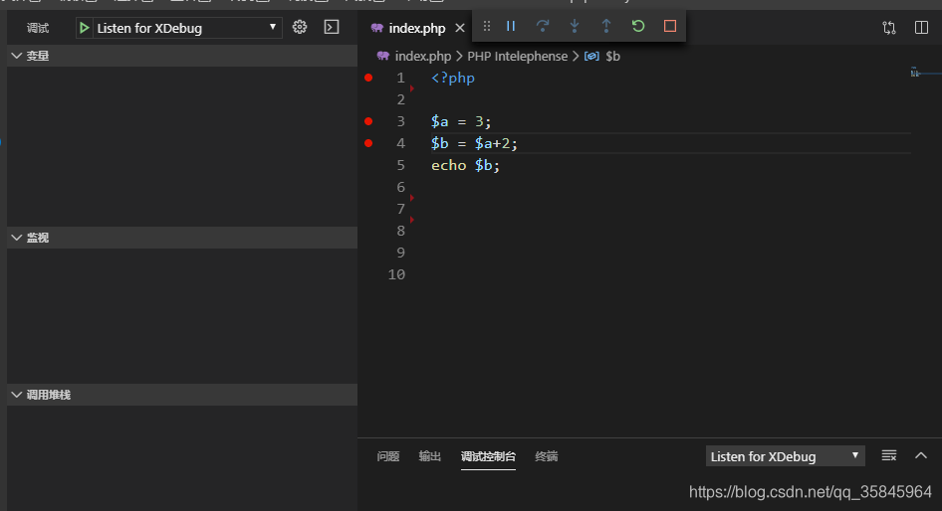Image resolution: width=942 pixels, height=511 pixels.
Task: Place cursor on the echo $b; line
Action: tap(465, 165)
